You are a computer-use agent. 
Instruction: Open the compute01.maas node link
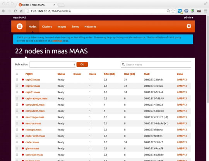(35, 111)
